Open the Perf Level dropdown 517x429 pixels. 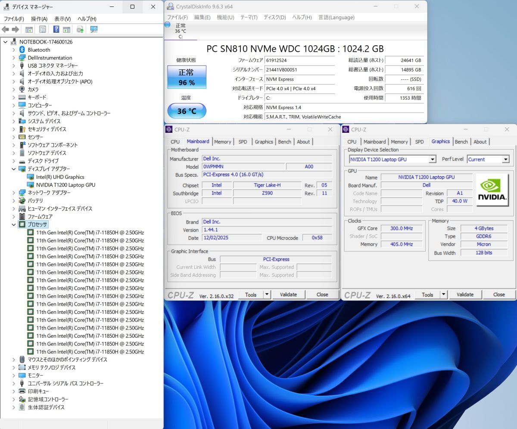coord(505,160)
